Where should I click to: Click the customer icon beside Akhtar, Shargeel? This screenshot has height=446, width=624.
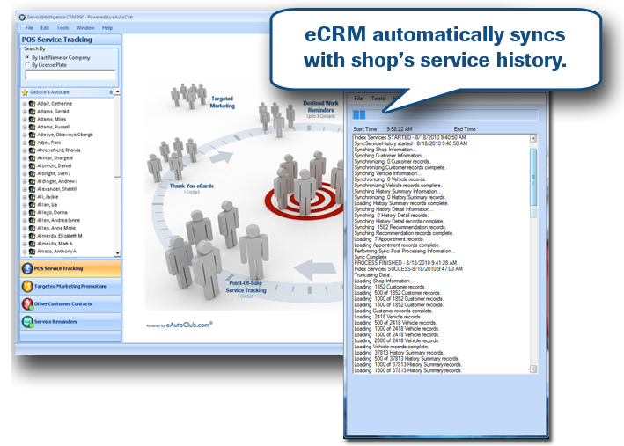click(x=33, y=158)
